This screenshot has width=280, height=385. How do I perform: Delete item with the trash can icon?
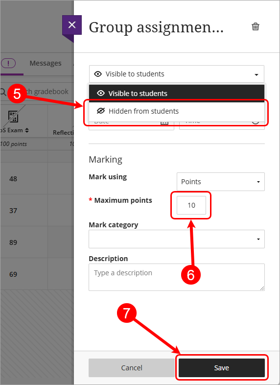pyautogui.click(x=256, y=26)
